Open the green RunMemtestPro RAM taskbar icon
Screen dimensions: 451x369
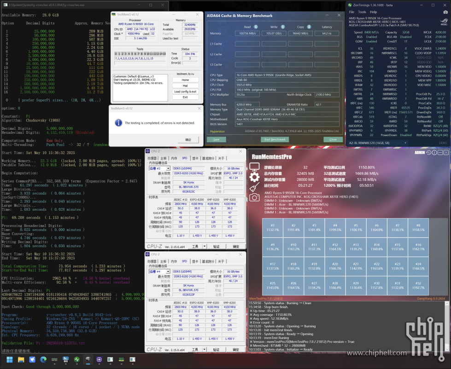(x=121, y=359)
